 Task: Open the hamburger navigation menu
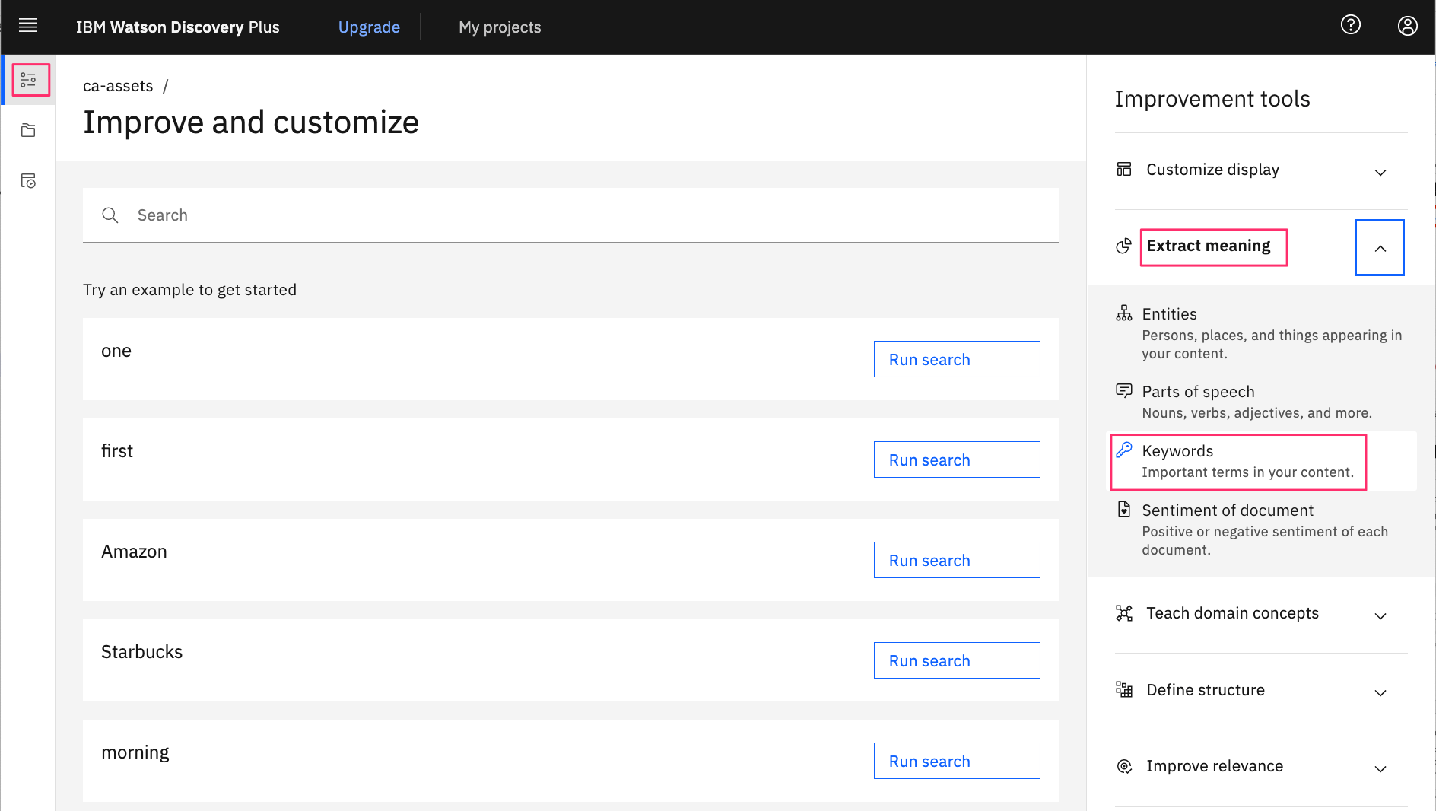coord(28,27)
